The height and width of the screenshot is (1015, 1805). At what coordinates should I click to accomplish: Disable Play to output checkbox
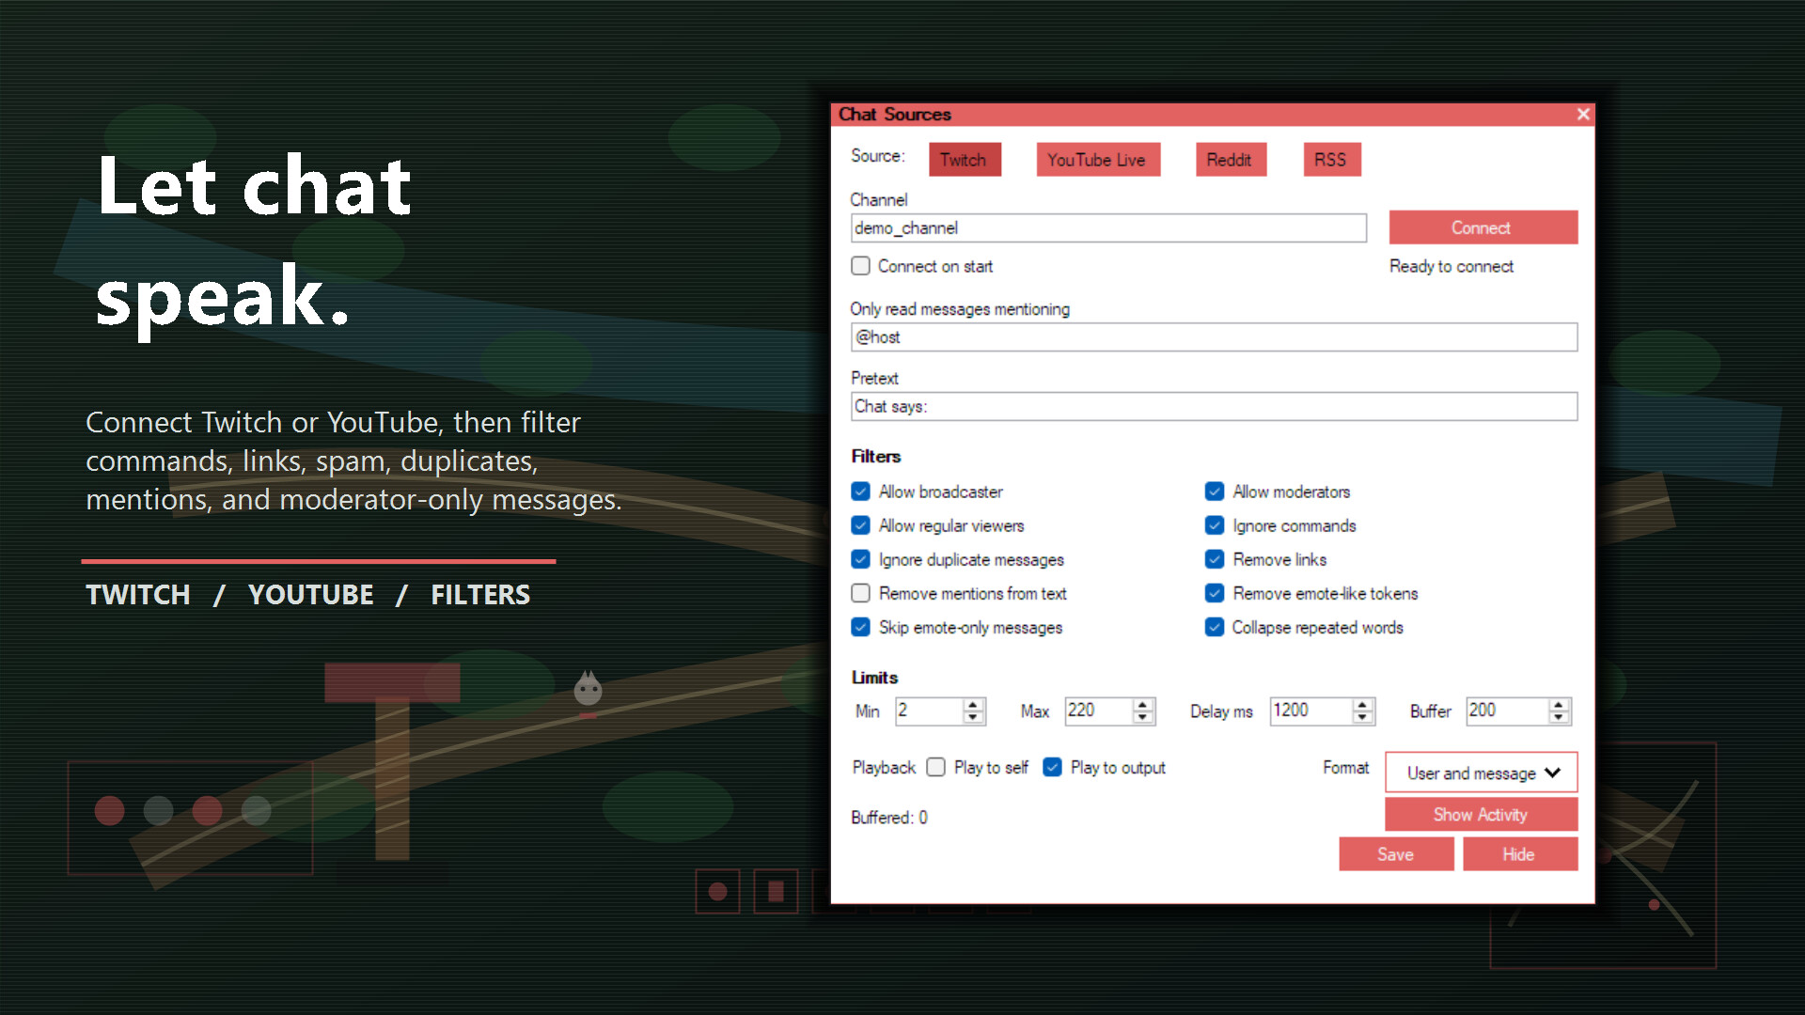(1053, 768)
